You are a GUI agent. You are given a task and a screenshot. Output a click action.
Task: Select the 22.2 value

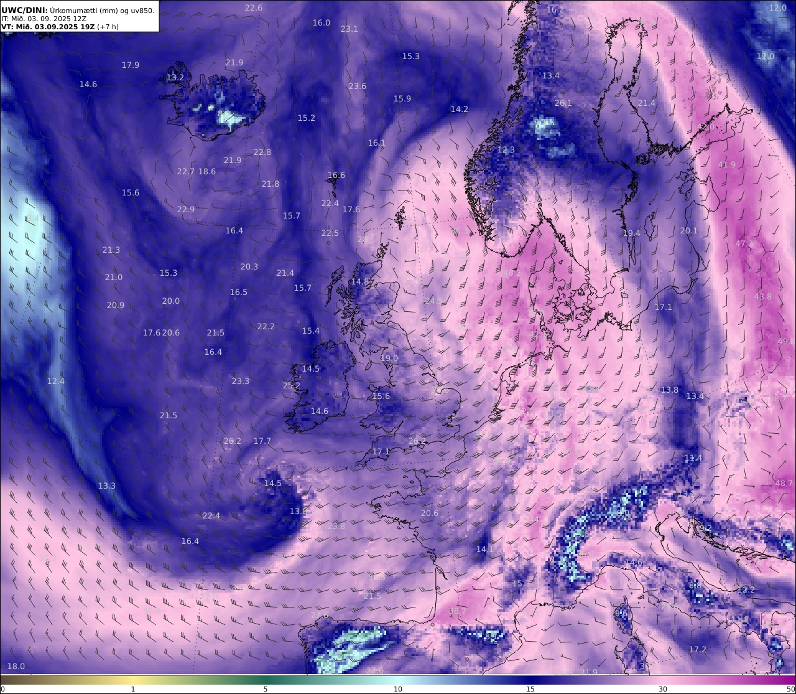pyautogui.click(x=266, y=327)
